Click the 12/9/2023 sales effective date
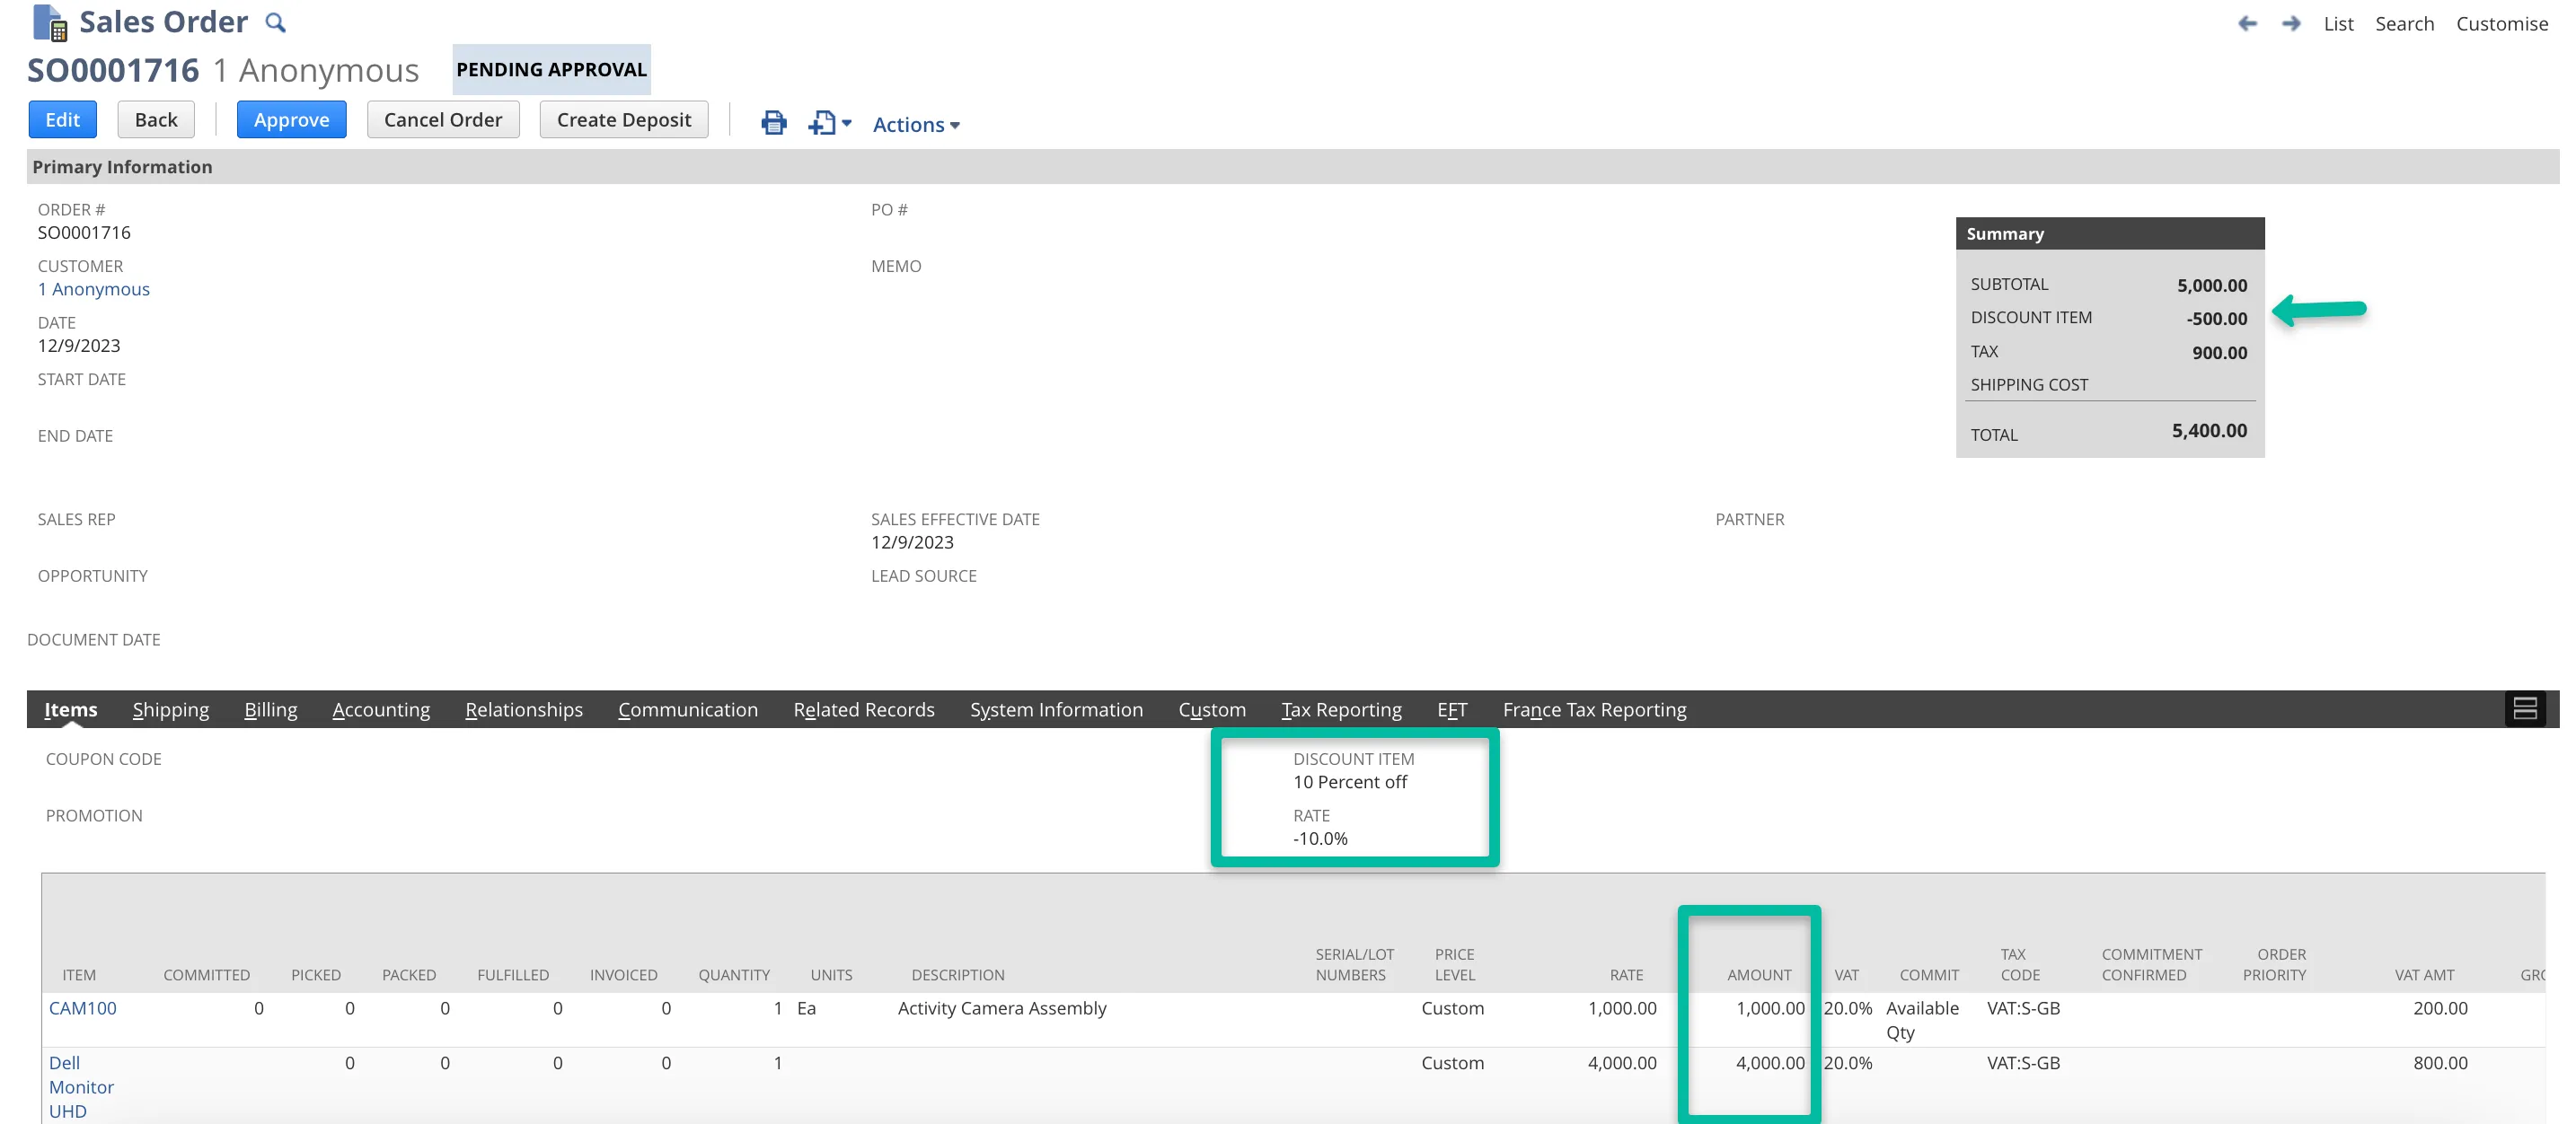This screenshot has width=2576, height=1124. (x=912, y=542)
